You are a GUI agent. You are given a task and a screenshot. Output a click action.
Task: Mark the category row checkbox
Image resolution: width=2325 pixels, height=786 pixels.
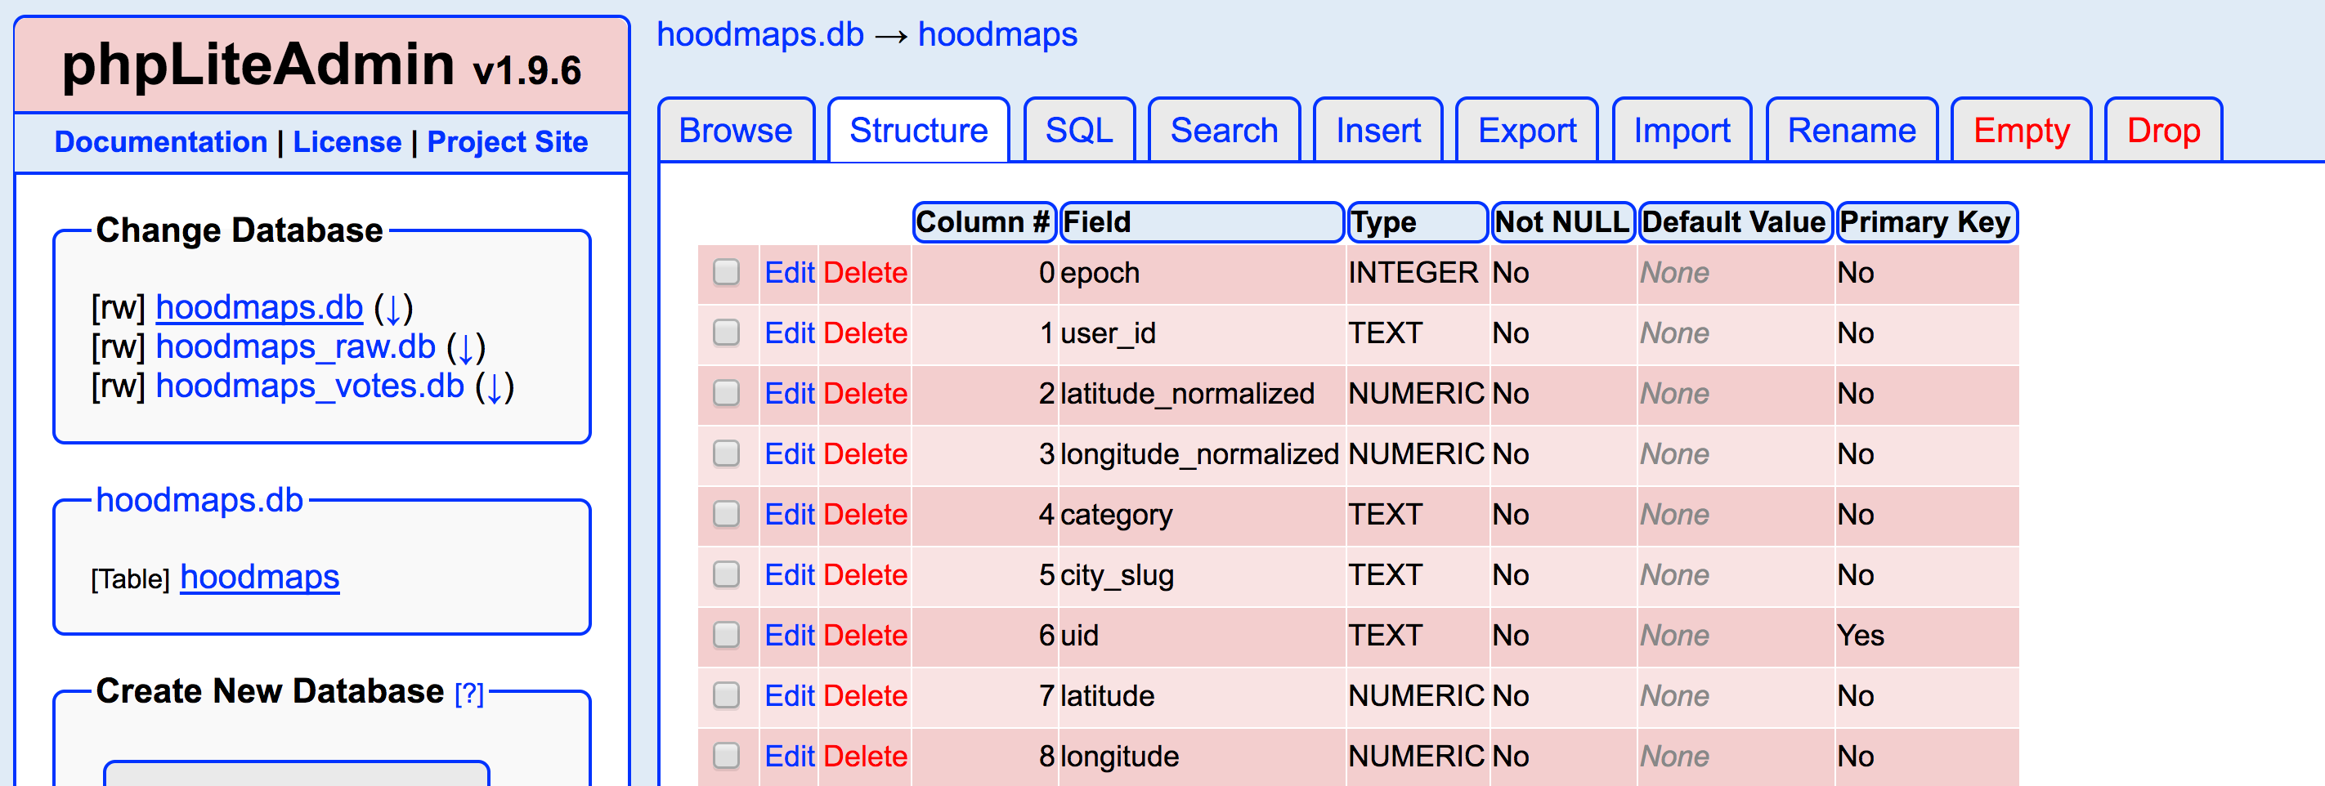pos(727,515)
